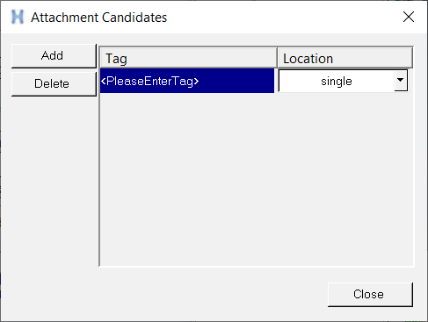Screen dimensions: 428x322
Task: Open the Location dropdown arrow
Action: [401, 81]
